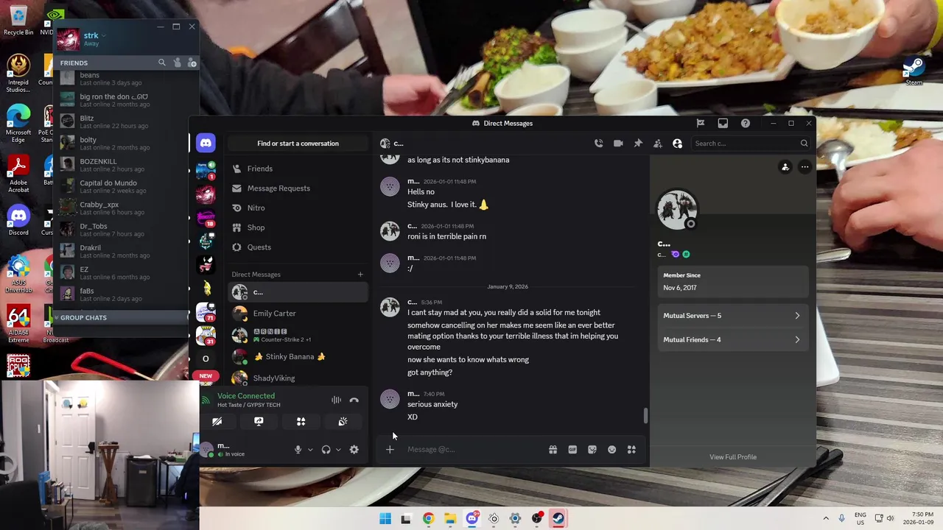This screenshot has height=530, width=943.
Task: Search friends icon in Steam window
Action: 162,63
